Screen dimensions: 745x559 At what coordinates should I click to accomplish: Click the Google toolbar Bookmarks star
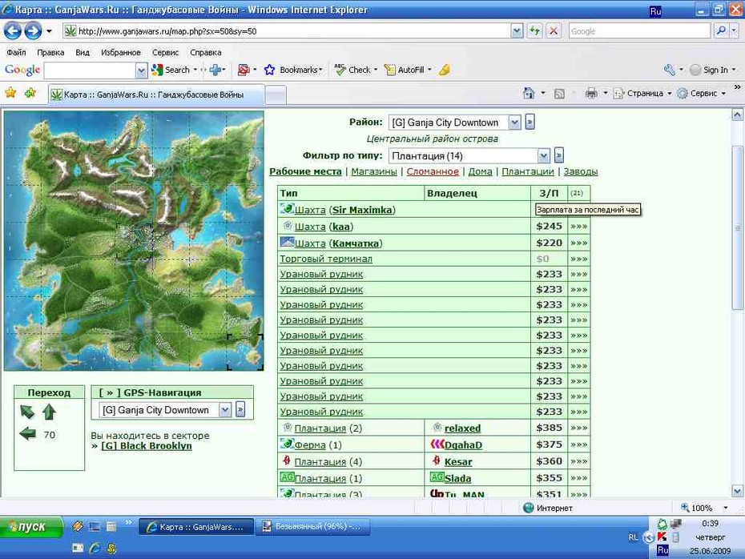pyautogui.click(x=269, y=70)
